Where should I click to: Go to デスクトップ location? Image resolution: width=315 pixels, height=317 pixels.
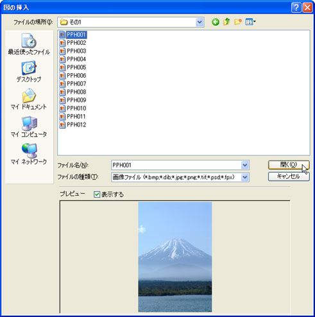click(29, 72)
